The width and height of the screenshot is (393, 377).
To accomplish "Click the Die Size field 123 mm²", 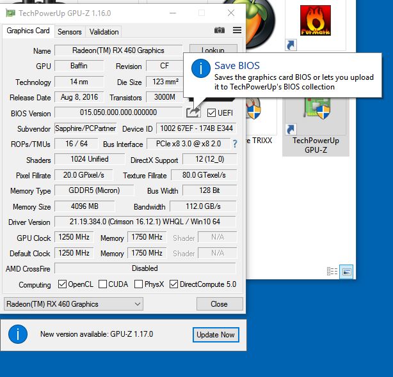I will [x=164, y=82].
